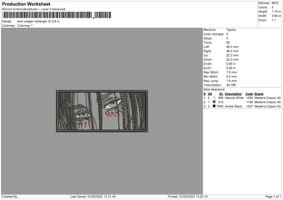This screenshot has width=283, height=200.
Task: Click the stitch count '606' in row 1
Action: [x=221, y=98]
